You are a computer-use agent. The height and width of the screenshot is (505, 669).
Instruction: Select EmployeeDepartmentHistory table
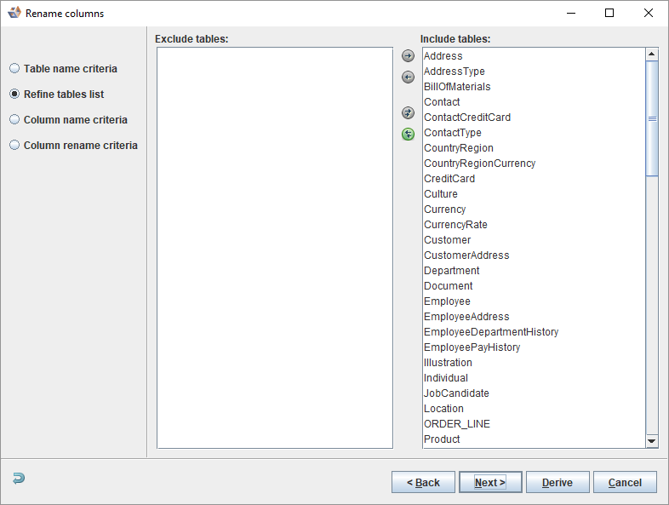[534, 332]
